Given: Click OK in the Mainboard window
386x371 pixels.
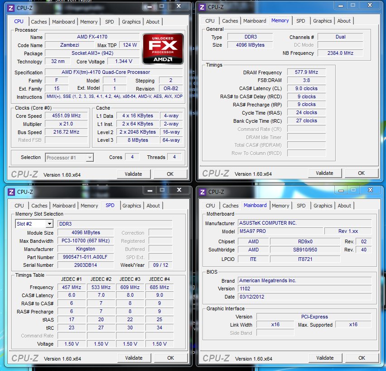Looking at the screenshot, I should point(362,358).
